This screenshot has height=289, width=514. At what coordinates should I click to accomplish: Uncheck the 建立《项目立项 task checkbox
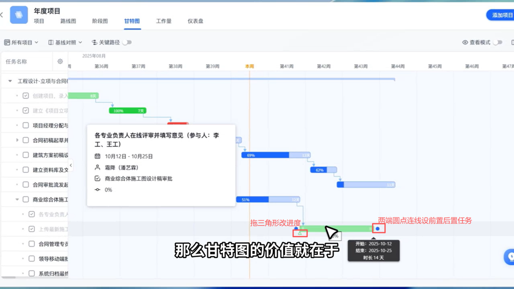click(26, 110)
